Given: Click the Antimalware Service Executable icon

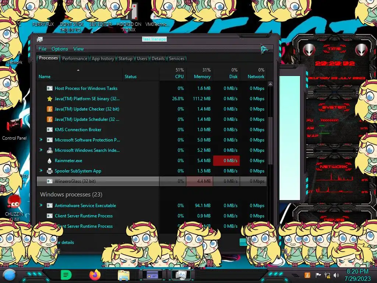Looking at the screenshot, I should pyautogui.click(x=50, y=206).
